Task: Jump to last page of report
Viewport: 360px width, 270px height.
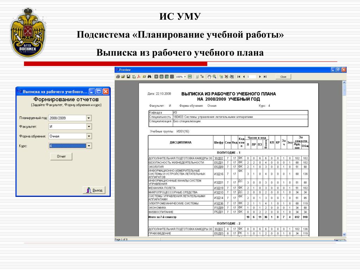Action: pos(265,77)
